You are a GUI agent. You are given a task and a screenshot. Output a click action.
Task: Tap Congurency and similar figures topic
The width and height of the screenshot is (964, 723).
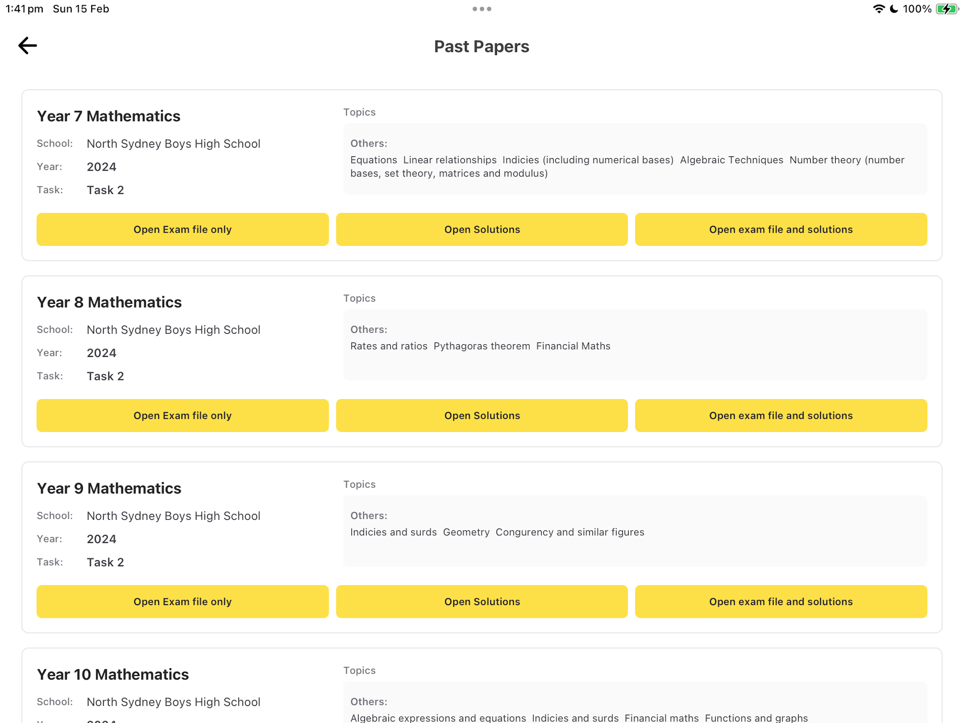[570, 532]
